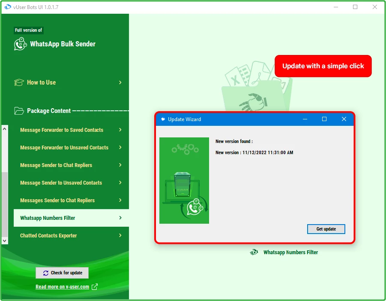Click the vUser Bots title bar app icon

click(x=8, y=7)
